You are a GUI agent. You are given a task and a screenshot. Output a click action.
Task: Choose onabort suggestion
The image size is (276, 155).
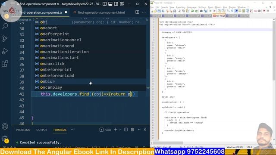(90, 28)
